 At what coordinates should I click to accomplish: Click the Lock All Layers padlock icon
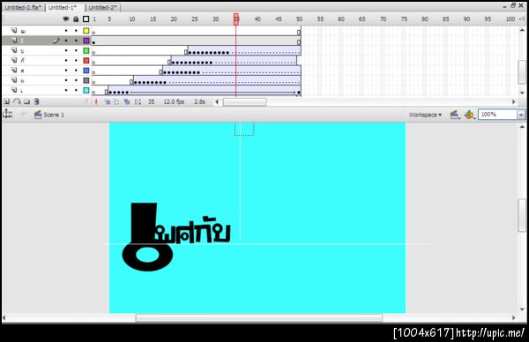pos(76,19)
